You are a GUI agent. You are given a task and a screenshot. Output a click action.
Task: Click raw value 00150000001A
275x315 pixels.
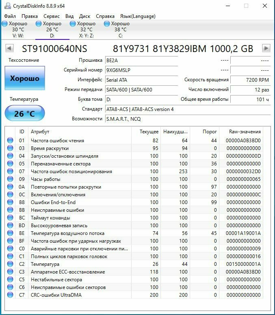(x=243, y=264)
